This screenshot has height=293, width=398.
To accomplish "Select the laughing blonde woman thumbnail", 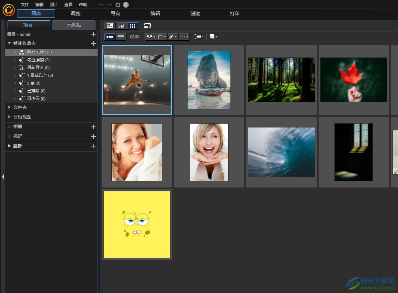I will click(x=209, y=152).
